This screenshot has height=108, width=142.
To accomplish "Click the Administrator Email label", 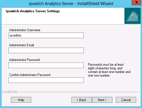I will point(21,45).
